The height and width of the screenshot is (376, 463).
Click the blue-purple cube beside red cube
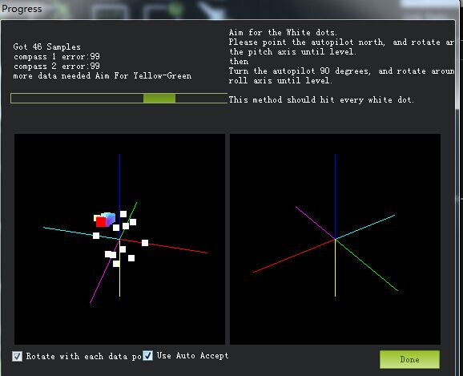coord(110,219)
